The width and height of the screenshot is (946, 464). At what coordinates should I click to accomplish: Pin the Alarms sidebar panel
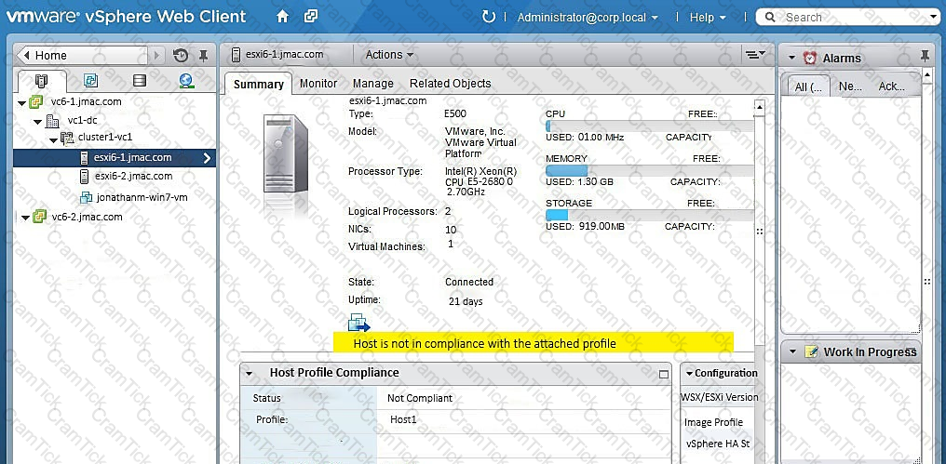click(925, 57)
